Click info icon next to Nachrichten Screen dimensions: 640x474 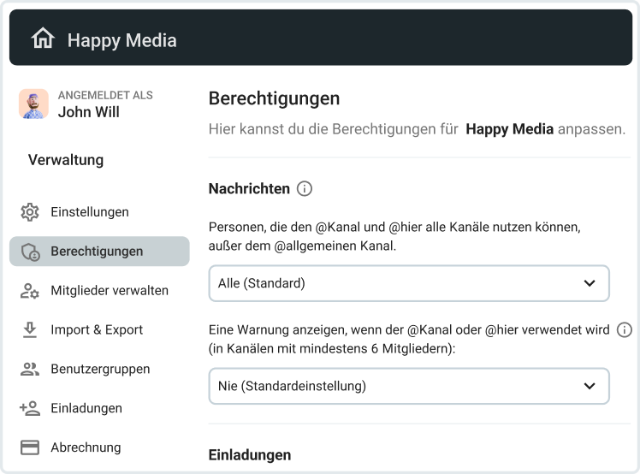(305, 188)
